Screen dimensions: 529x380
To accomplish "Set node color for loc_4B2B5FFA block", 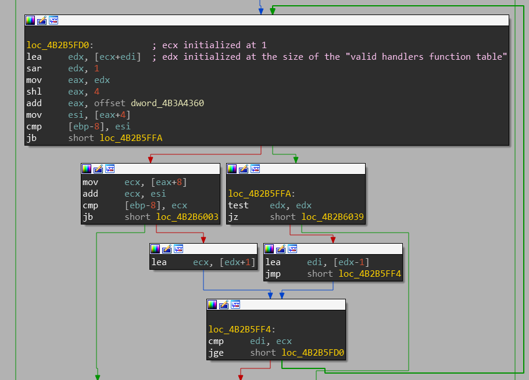I will coord(232,169).
